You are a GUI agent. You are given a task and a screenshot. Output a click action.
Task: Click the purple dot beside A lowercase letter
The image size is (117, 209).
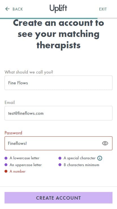(x=6, y=158)
